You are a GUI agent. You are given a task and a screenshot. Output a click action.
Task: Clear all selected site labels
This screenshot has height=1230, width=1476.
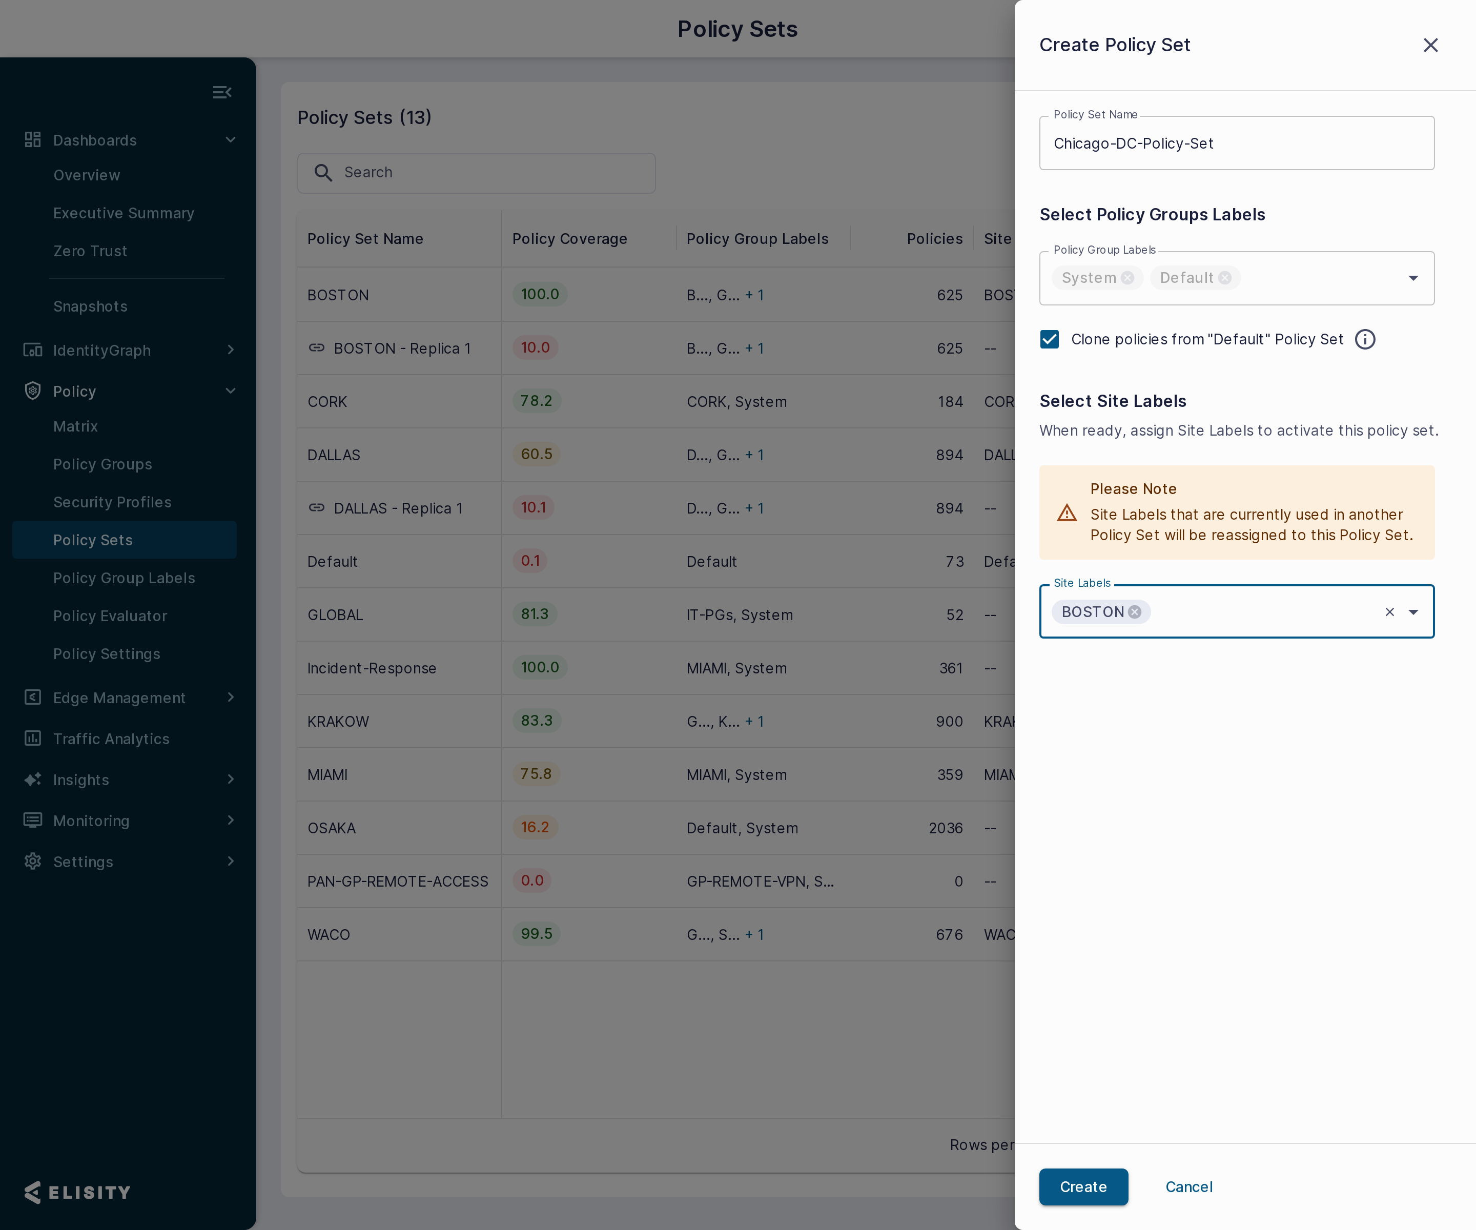(1389, 612)
